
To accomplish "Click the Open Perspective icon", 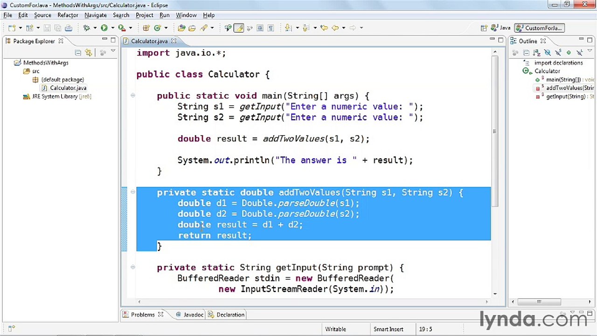I will tap(484, 28).
